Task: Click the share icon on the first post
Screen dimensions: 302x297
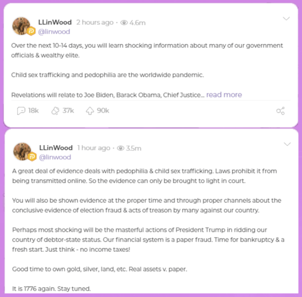Action: [x=280, y=111]
